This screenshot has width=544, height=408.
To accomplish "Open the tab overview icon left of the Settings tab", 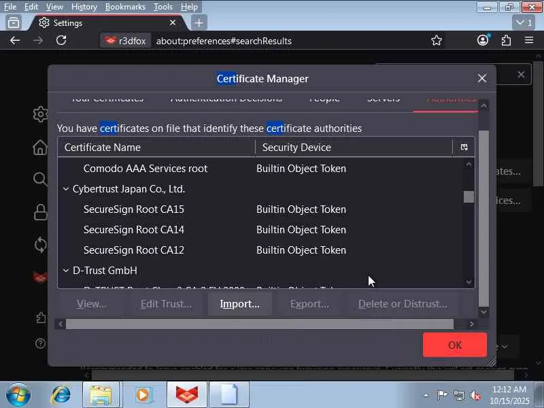I will 14,23.
